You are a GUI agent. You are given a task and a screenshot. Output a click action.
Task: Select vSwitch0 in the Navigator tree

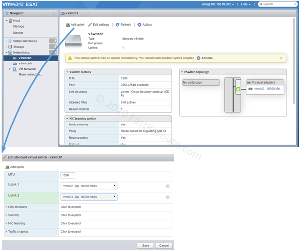(x=25, y=63)
